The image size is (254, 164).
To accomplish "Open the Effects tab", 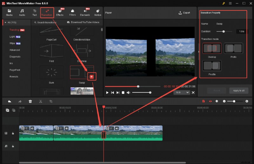I will pos(60,13).
